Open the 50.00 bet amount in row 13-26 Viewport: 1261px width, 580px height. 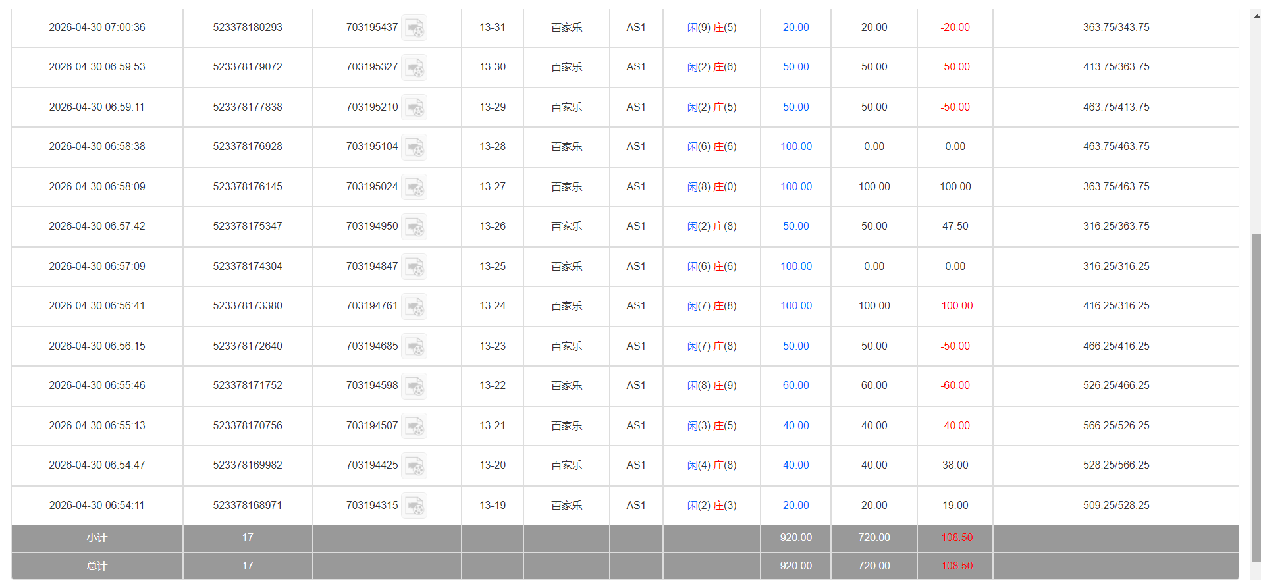(x=795, y=226)
